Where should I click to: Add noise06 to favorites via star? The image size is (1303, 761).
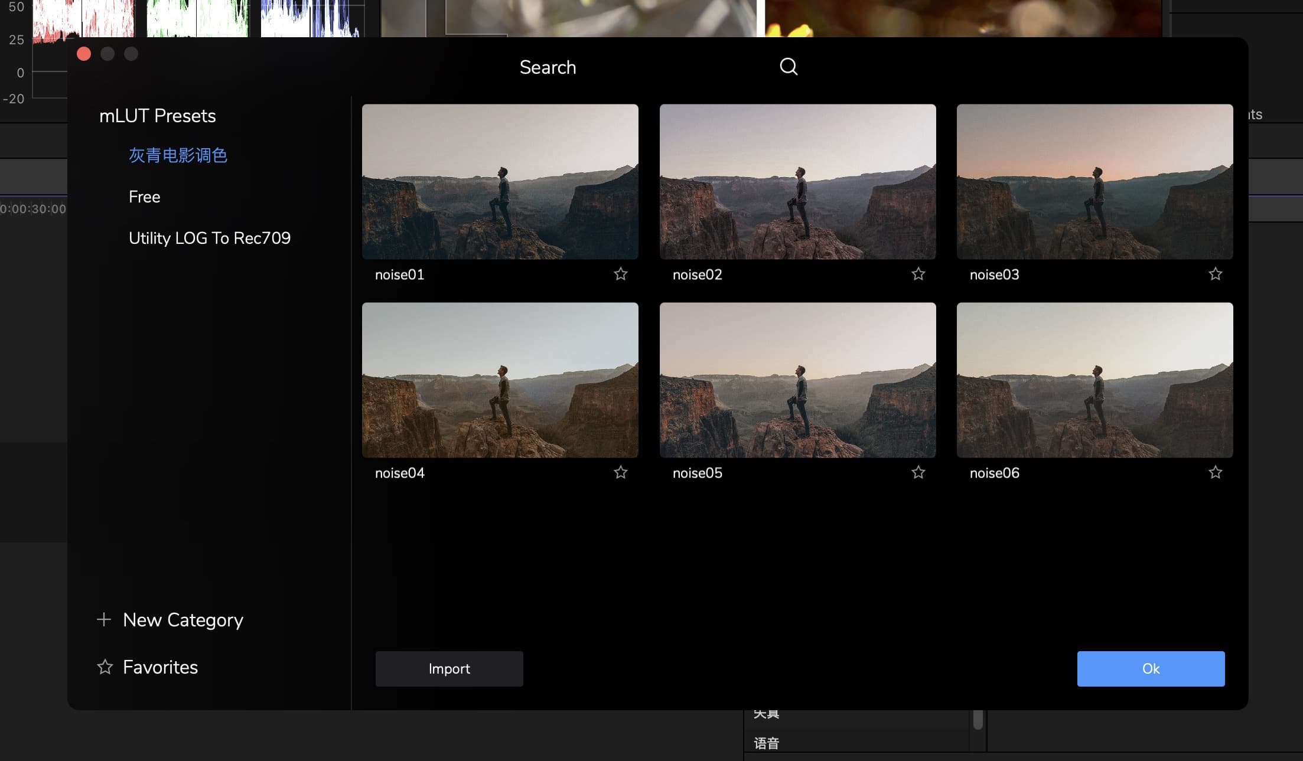tap(1215, 472)
